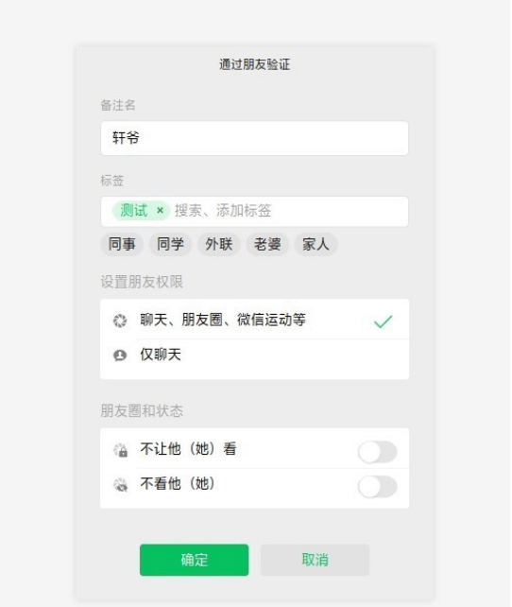Click the chat-only person icon
The height and width of the screenshot is (607, 512).
coord(120,355)
